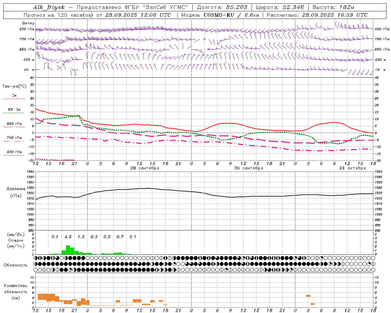This screenshot has width=391, height=313.
Task: Click the -20 value on left temperature axis
Action: pos(31,160)
